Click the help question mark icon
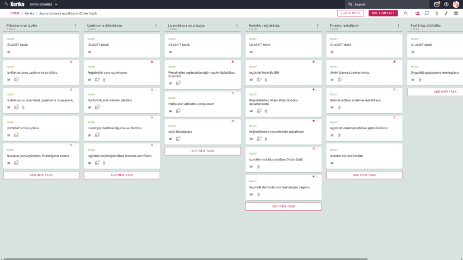Image resolution: width=463 pixels, height=260 pixels. [446, 5]
